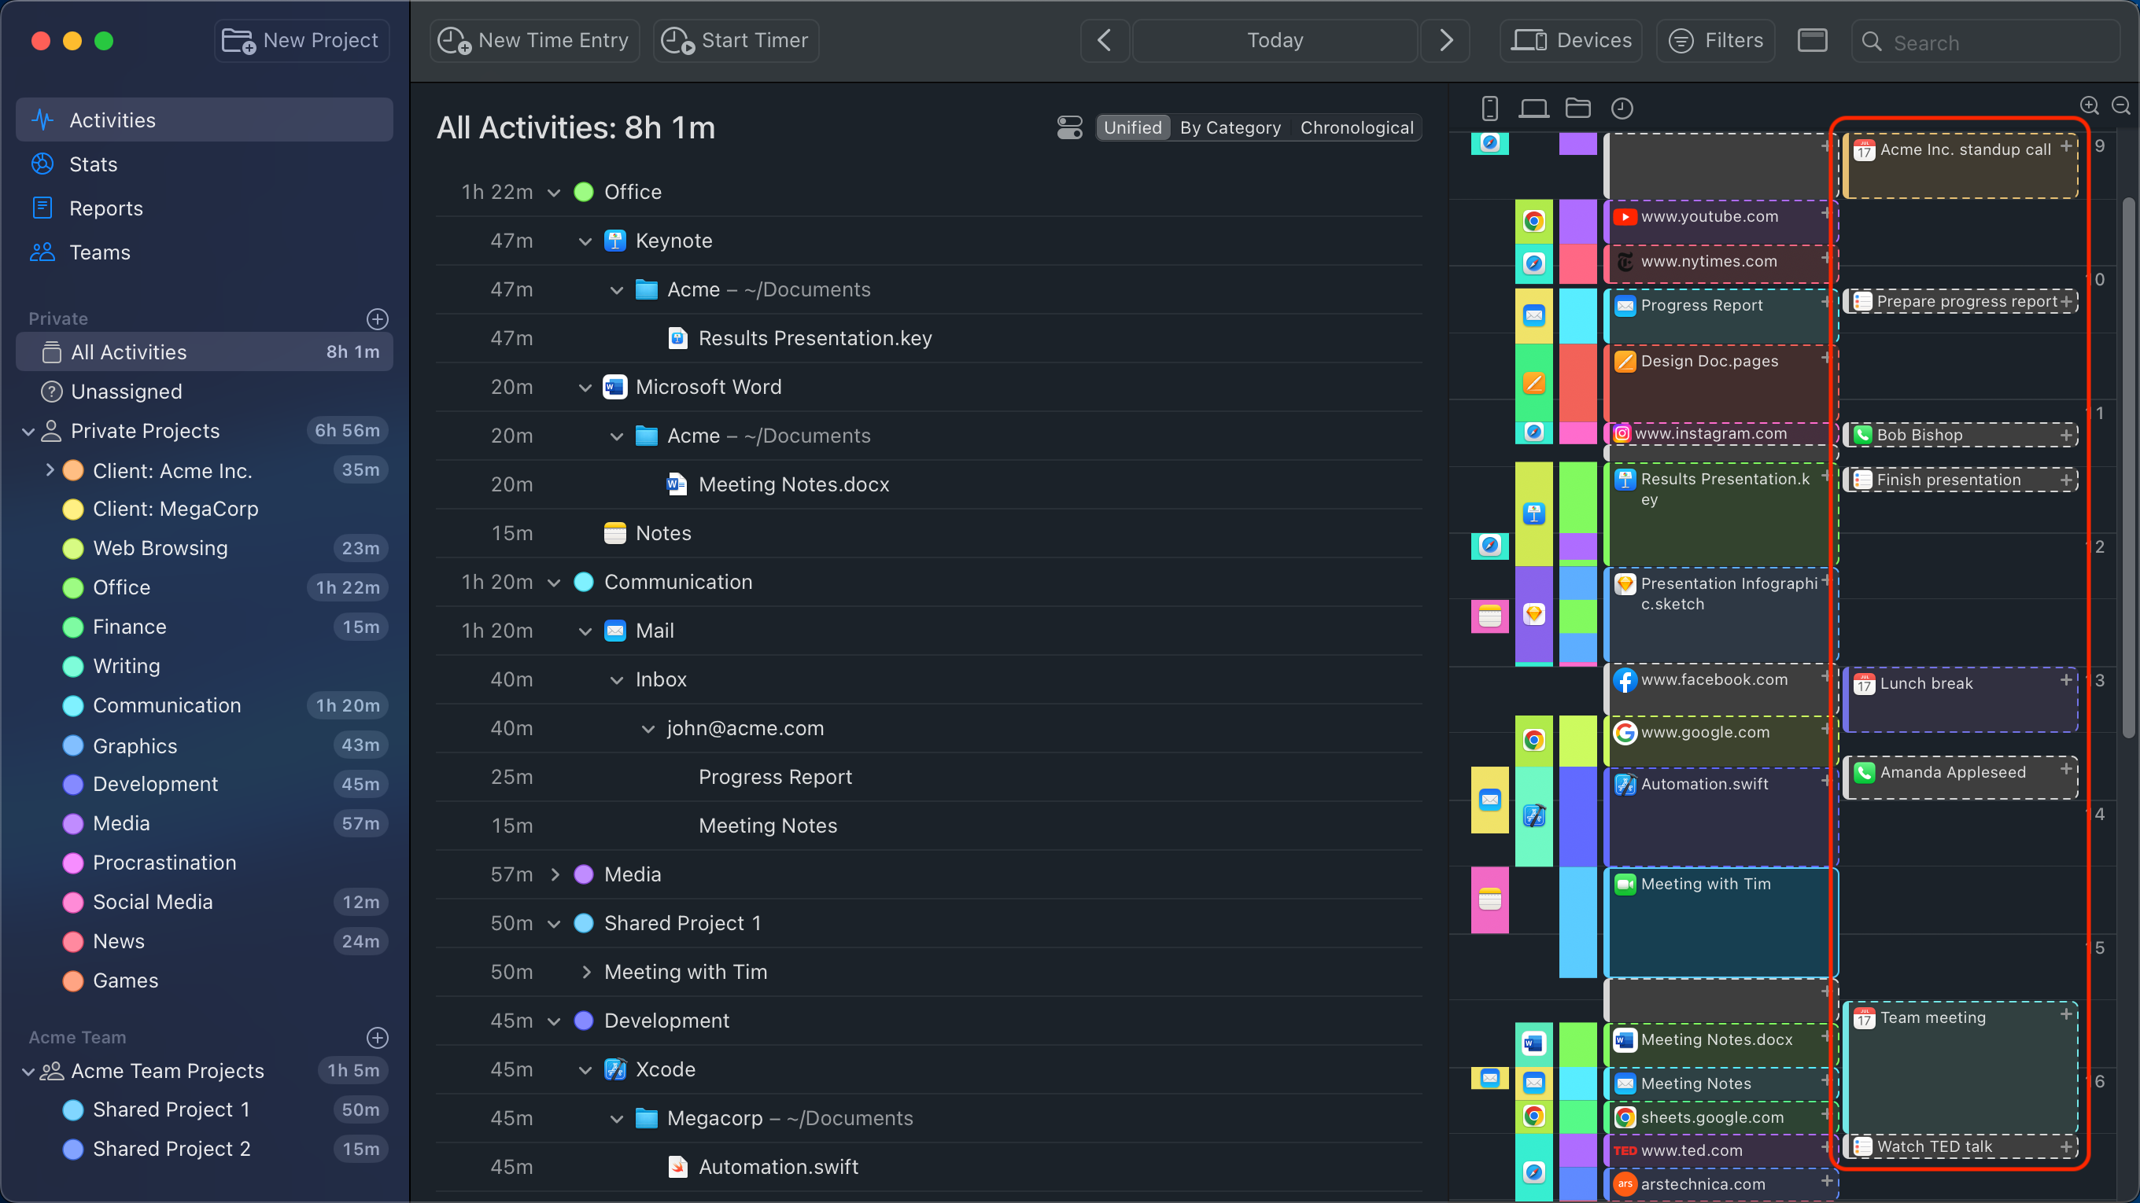Collapse the Office activity group

554,193
